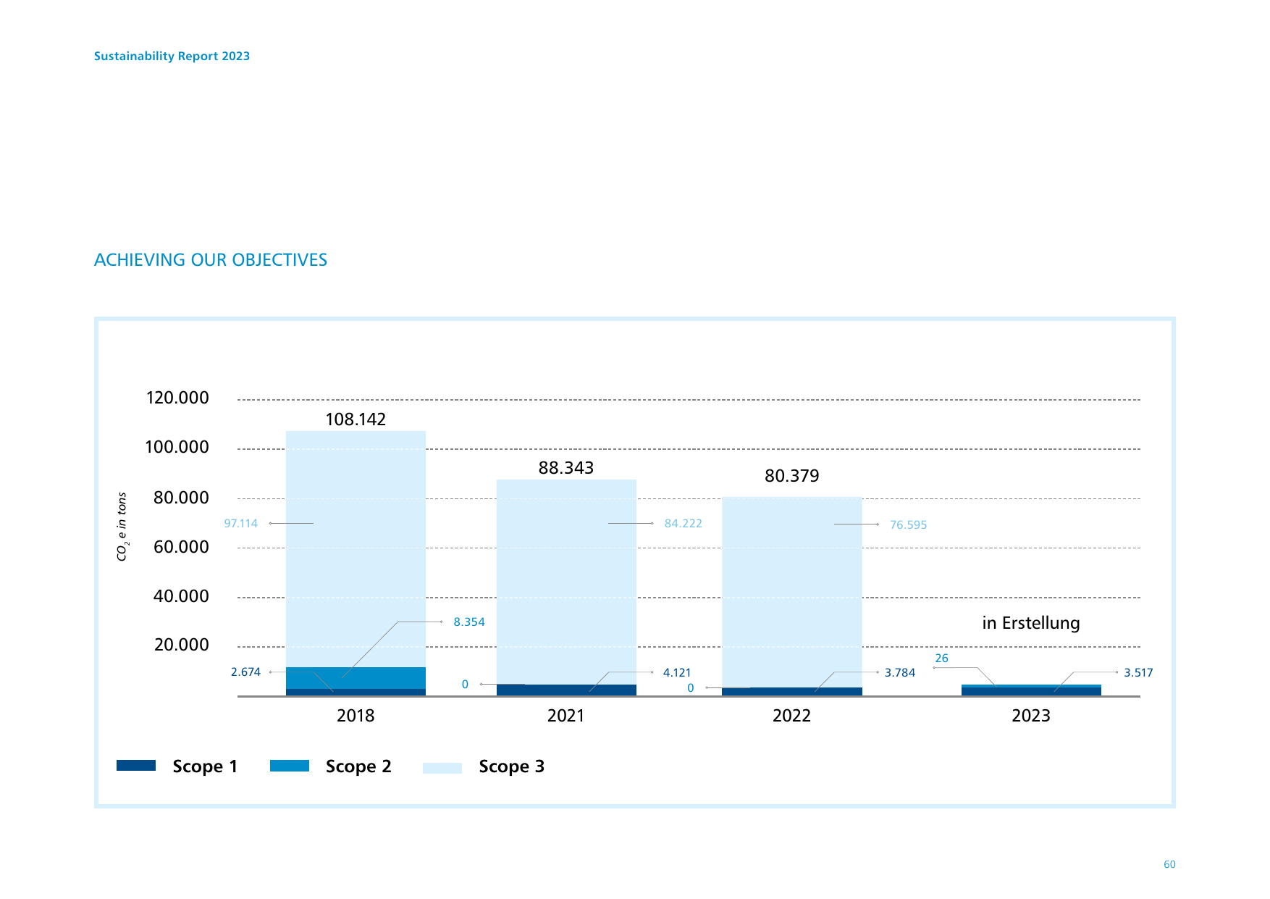Select the 'Scope 3' legend label

click(x=511, y=766)
